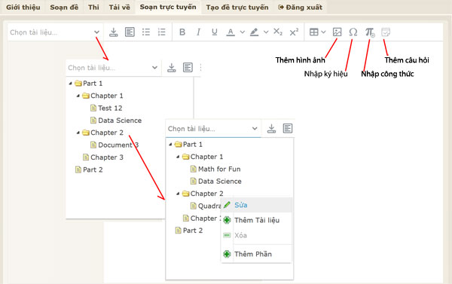This screenshot has height=284, width=452.
Task: Click the Đăng xuất logout link
Action: pos(300,8)
